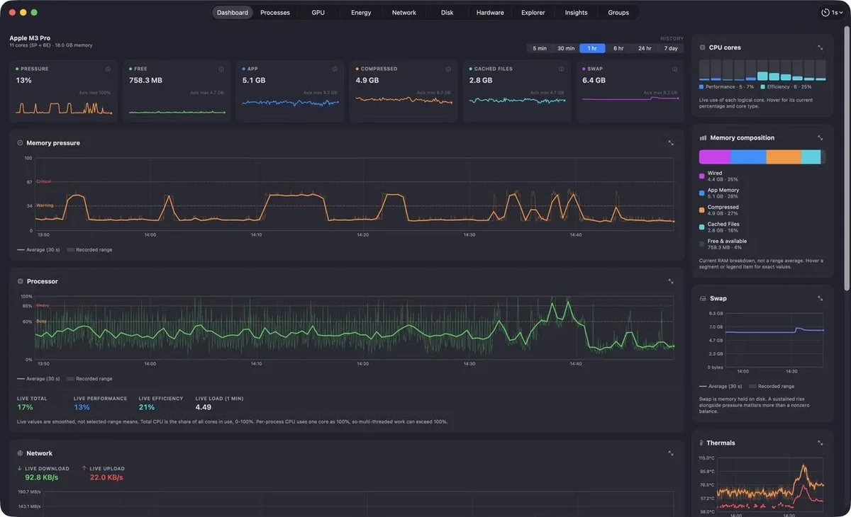Image resolution: width=851 pixels, height=517 pixels.
Task: Expand the Network chart panel
Action: (x=671, y=453)
